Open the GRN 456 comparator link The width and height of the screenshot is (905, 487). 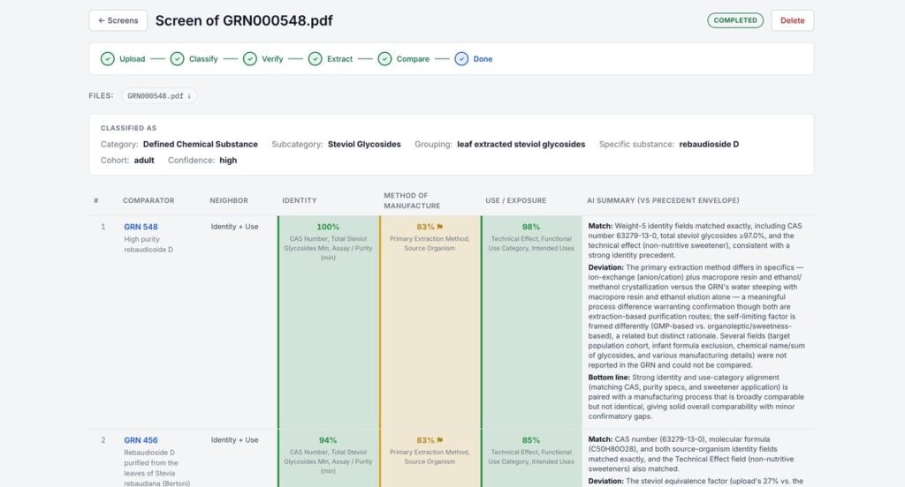[x=141, y=439]
